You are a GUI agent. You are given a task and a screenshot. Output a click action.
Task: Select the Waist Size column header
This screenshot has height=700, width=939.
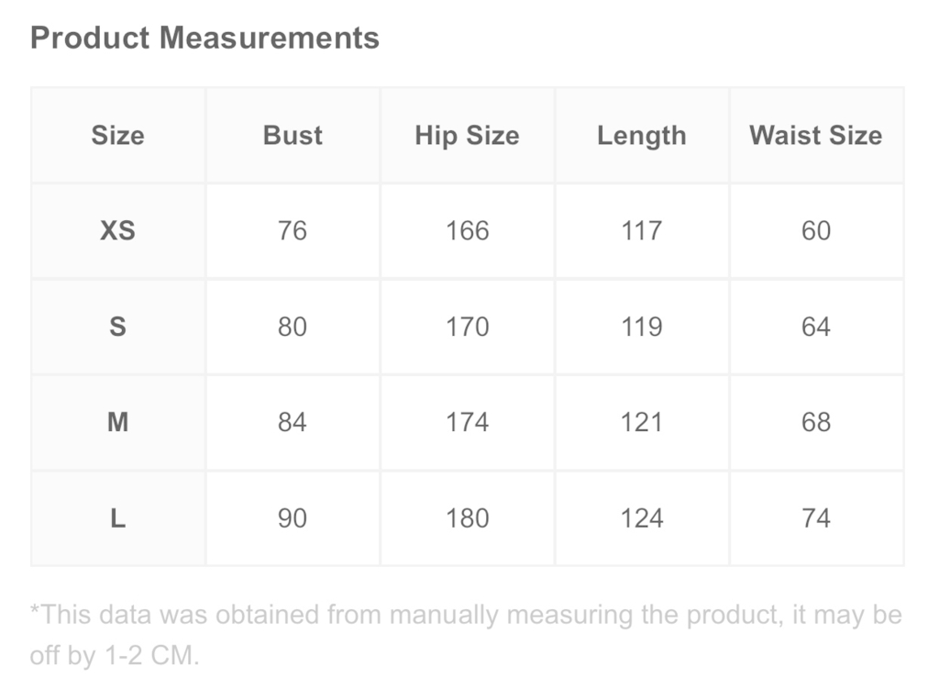click(x=816, y=136)
